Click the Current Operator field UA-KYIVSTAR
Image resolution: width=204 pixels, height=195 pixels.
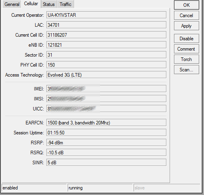click(x=106, y=15)
